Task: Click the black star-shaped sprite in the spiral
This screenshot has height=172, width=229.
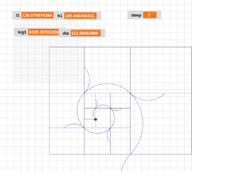Action: pyautogui.click(x=95, y=119)
